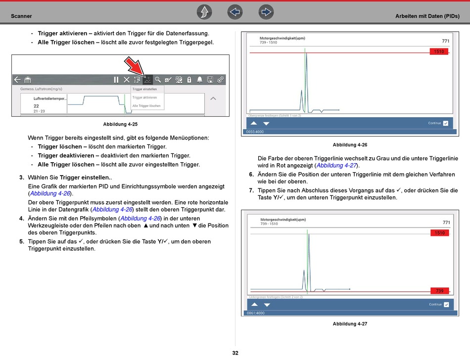Tick the Continue checkbox in Abbildung 4-27
470x363 pixels.
pos(446,305)
